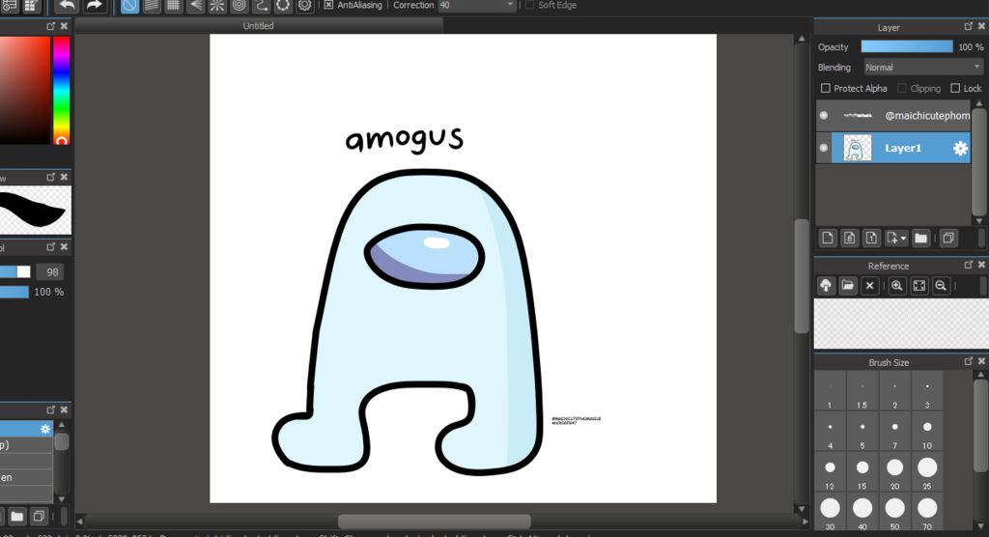The image size is (989, 537).
Task: Select the curve snap icon
Action: tap(261, 6)
